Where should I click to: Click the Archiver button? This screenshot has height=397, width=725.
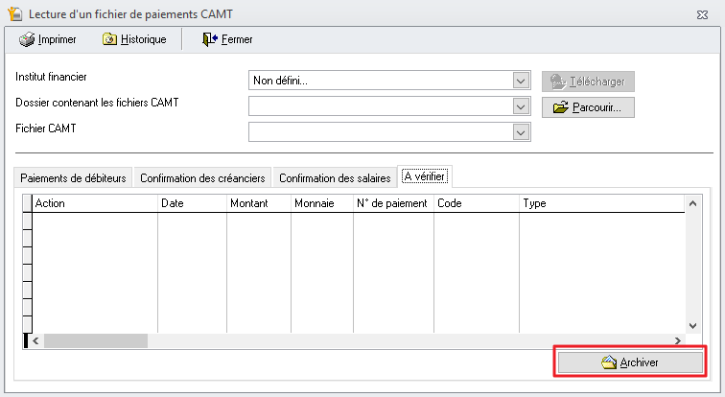pos(630,362)
